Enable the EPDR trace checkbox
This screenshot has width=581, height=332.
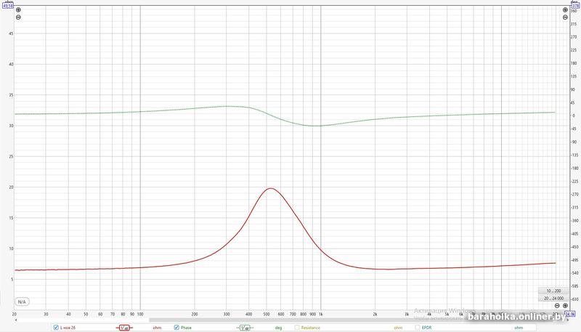(x=418, y=327)
